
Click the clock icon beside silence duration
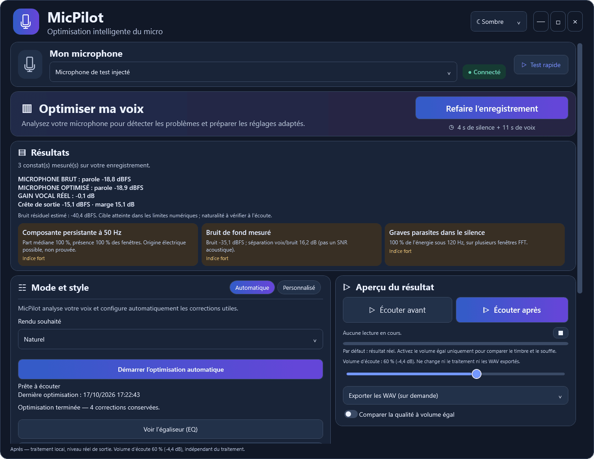point(451,127)
